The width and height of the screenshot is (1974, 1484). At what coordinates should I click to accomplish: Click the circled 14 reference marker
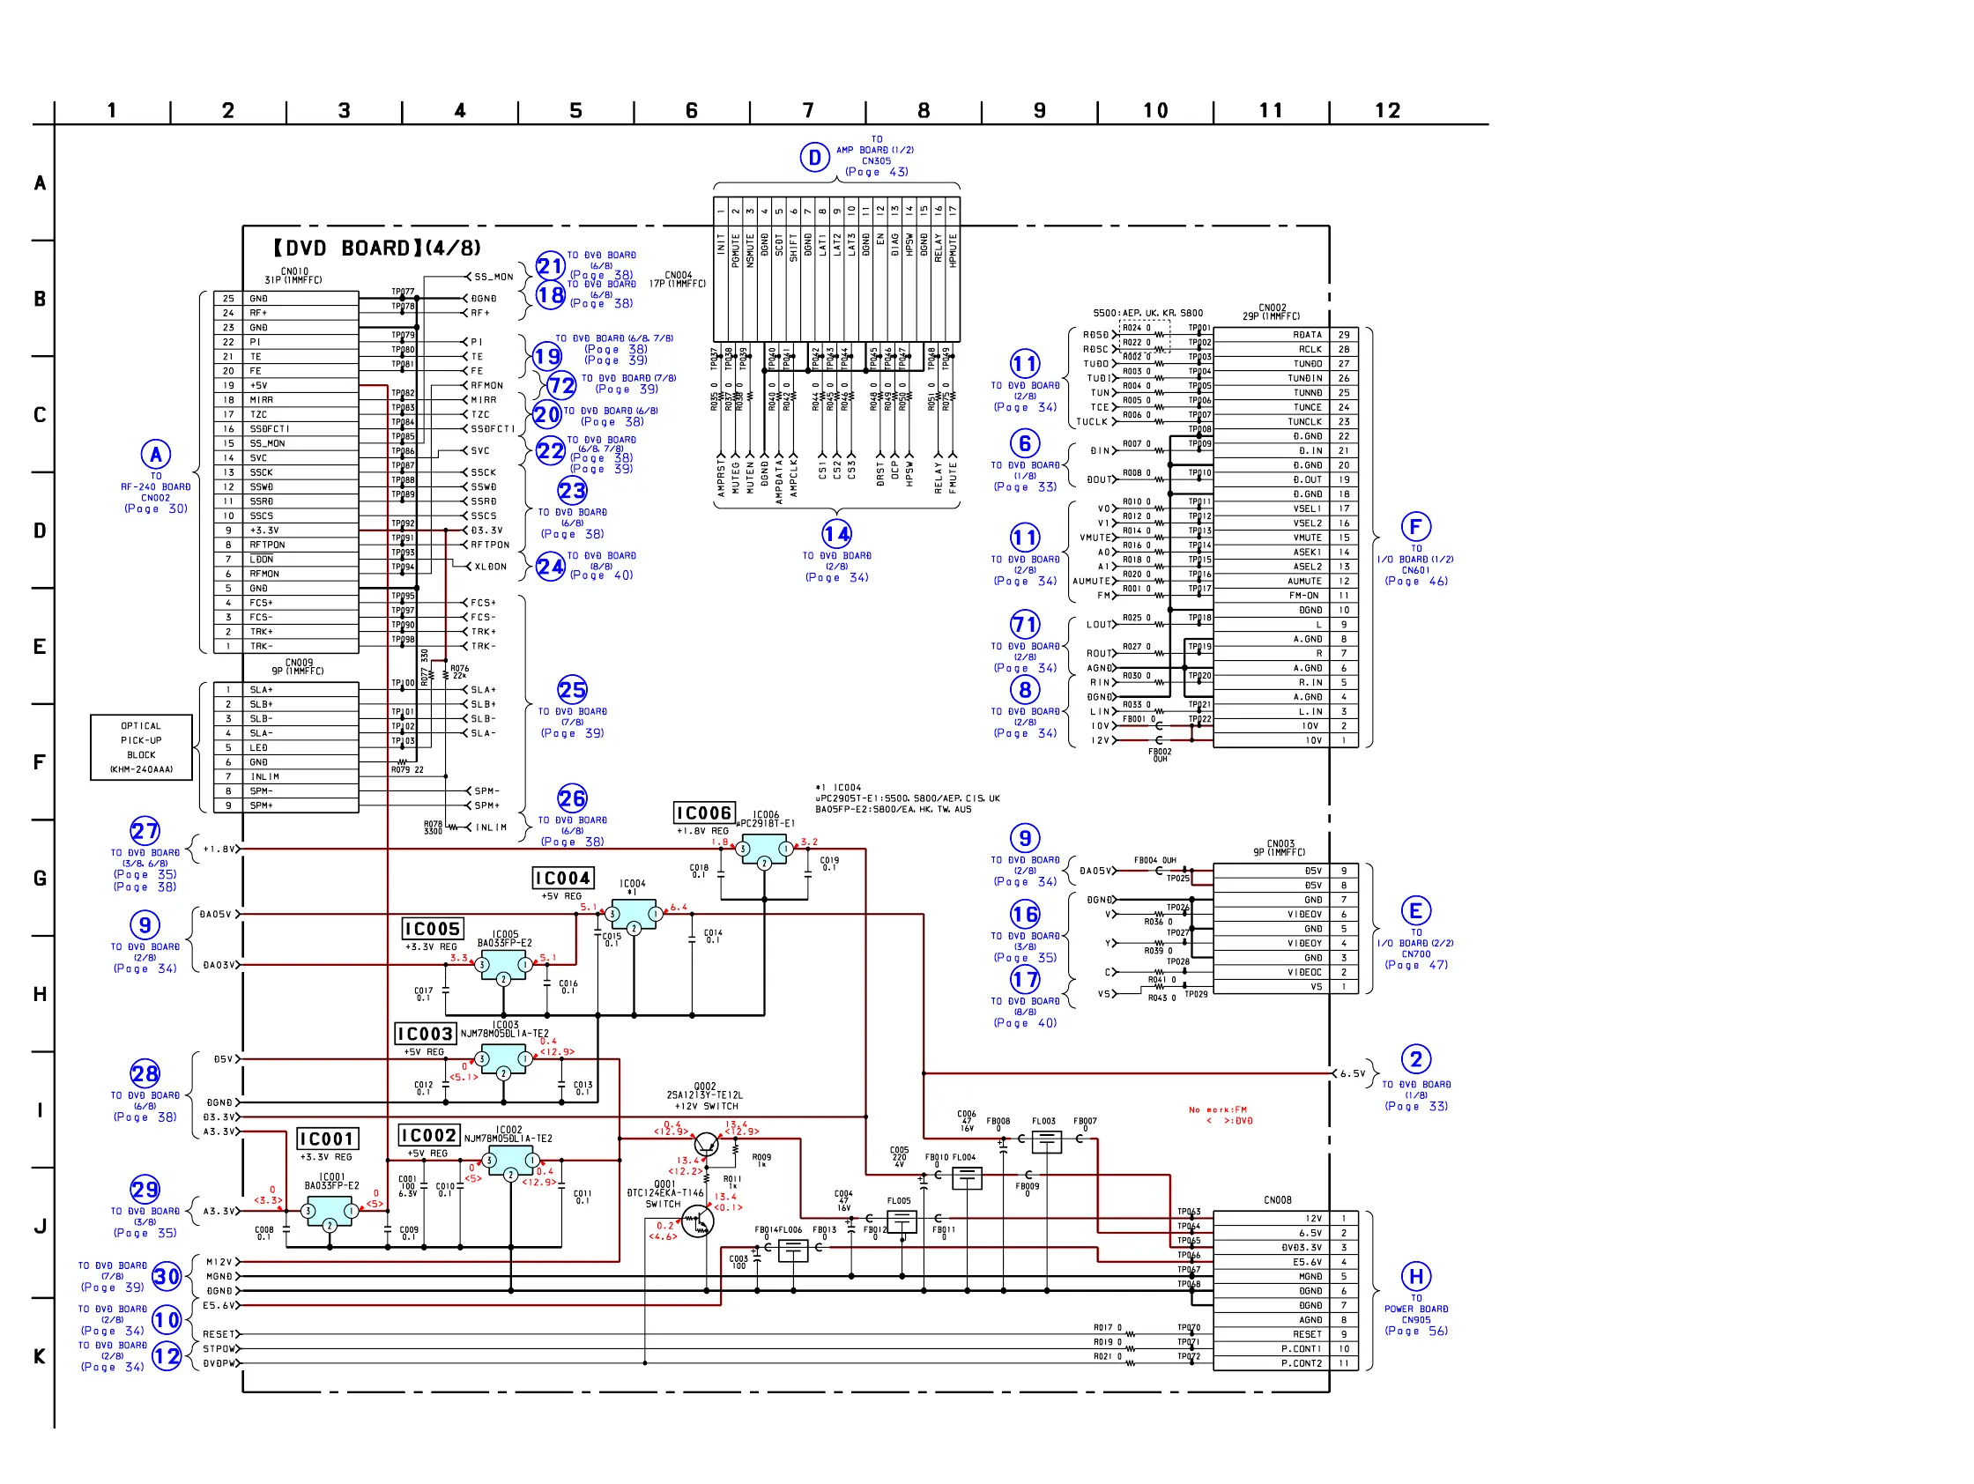pyautogui.click(x=836, y=534)
